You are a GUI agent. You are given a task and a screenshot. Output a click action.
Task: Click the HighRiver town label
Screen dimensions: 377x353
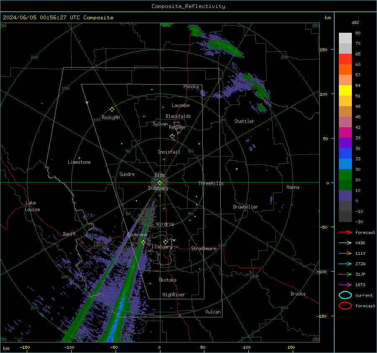pos(173,295)
